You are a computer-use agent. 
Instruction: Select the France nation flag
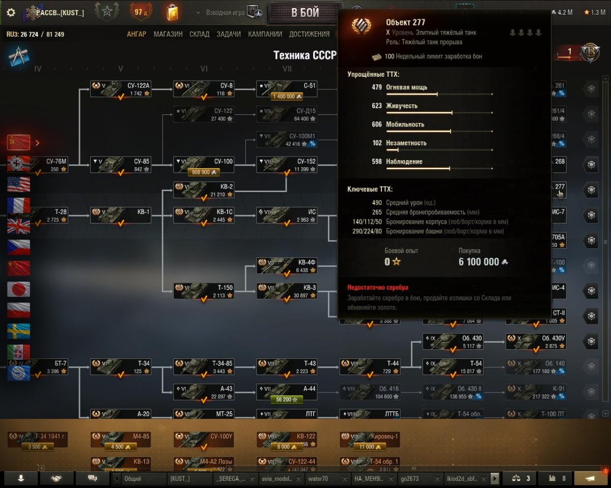click(x=18, y=205)
